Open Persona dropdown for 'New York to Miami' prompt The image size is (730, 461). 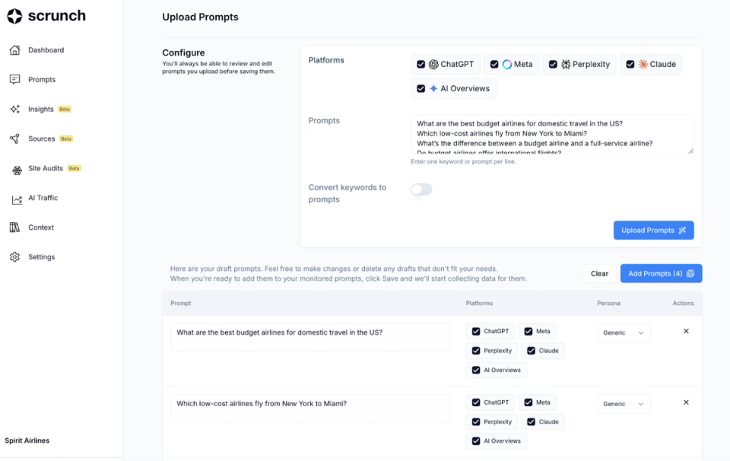coord(624,404)
